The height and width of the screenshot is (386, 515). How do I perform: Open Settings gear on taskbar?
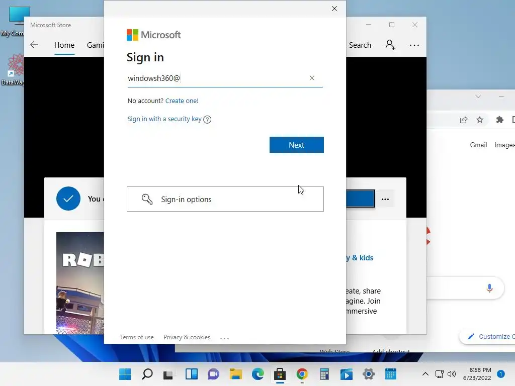(369, 374)
